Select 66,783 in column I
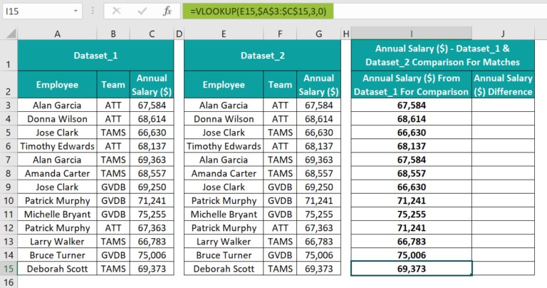The height and width of the screenshot is (288, 547). [411, 241]
